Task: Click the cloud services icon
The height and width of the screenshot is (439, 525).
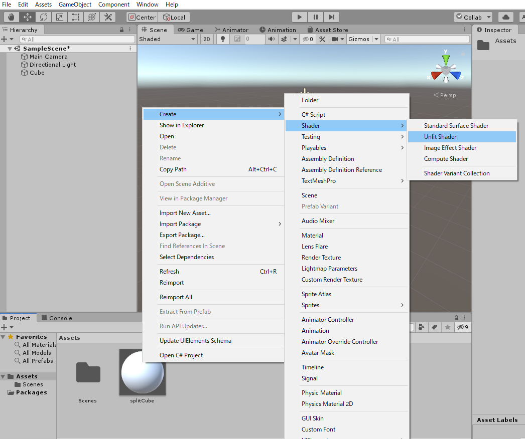Action: (506, 17)
